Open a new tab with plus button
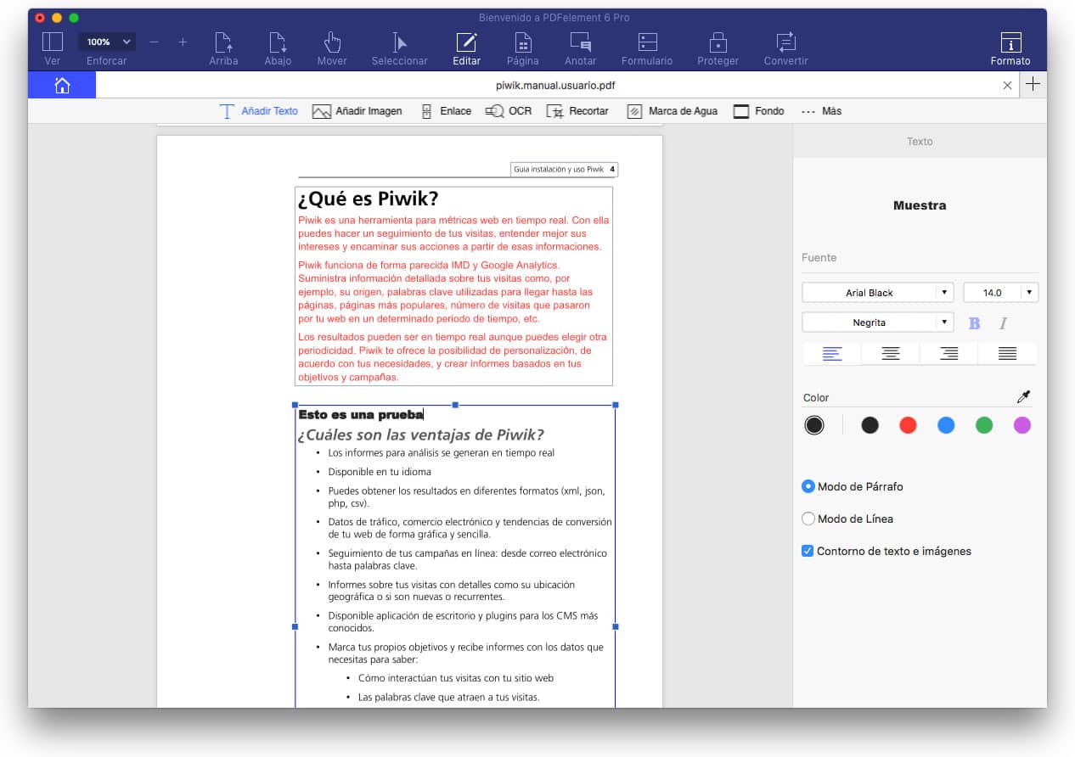Viewport: 1075px width, 757px height. pyautogui.click(x=1033, y=85)
